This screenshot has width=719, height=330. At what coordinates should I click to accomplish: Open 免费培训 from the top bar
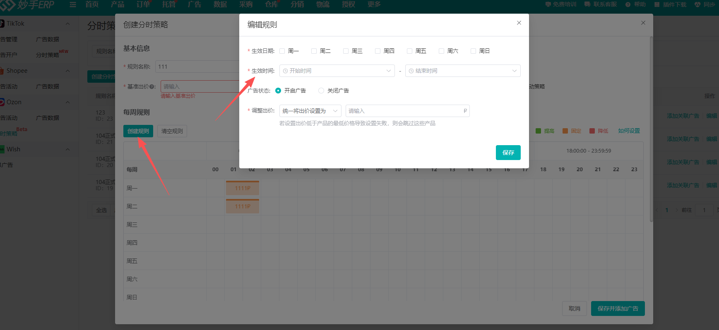[548, 5]
